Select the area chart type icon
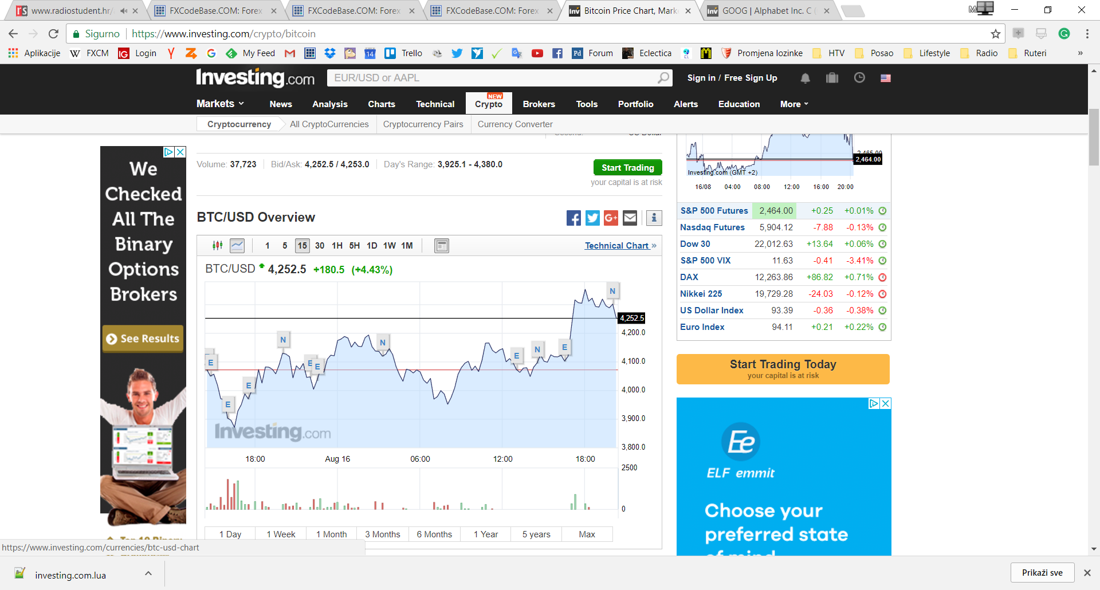 coord(237,246)
